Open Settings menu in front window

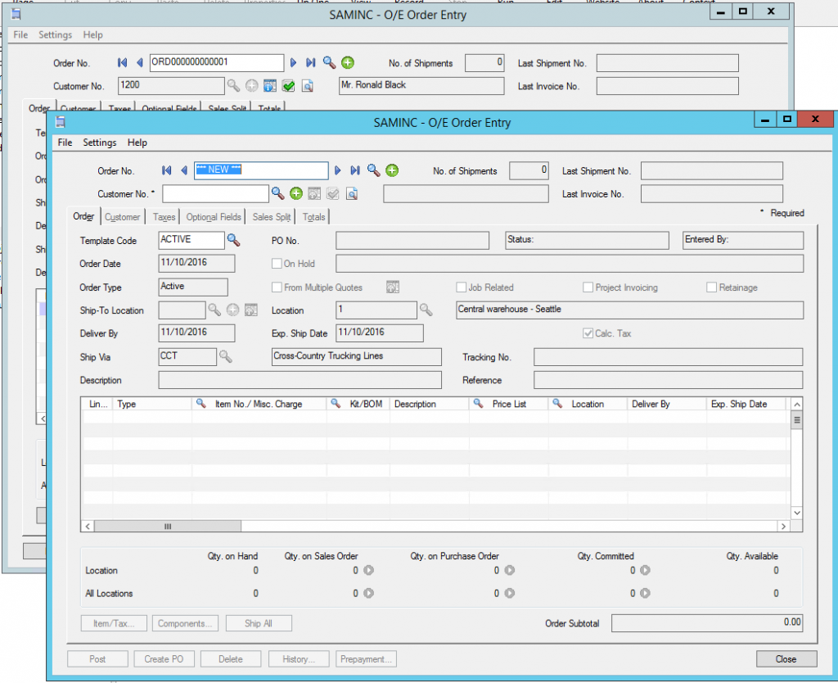tap(99, 142)
